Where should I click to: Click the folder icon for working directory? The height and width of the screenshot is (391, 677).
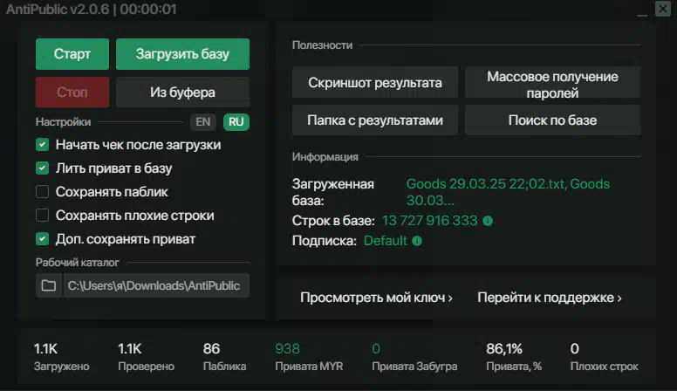[49, 285]
